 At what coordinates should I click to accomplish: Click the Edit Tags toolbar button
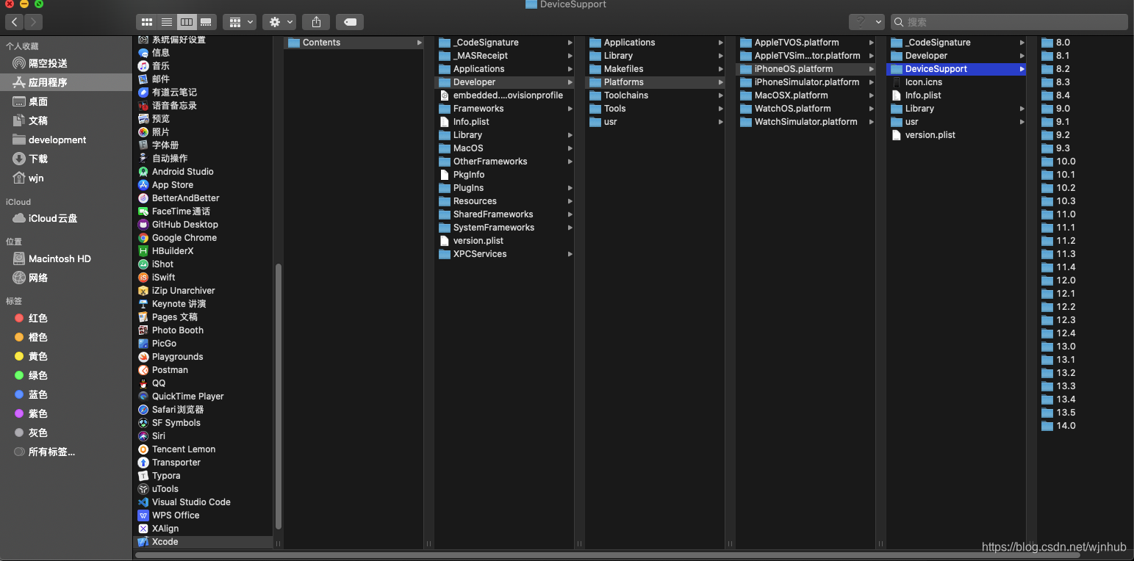pyautogui.click(x=350, y=22)
